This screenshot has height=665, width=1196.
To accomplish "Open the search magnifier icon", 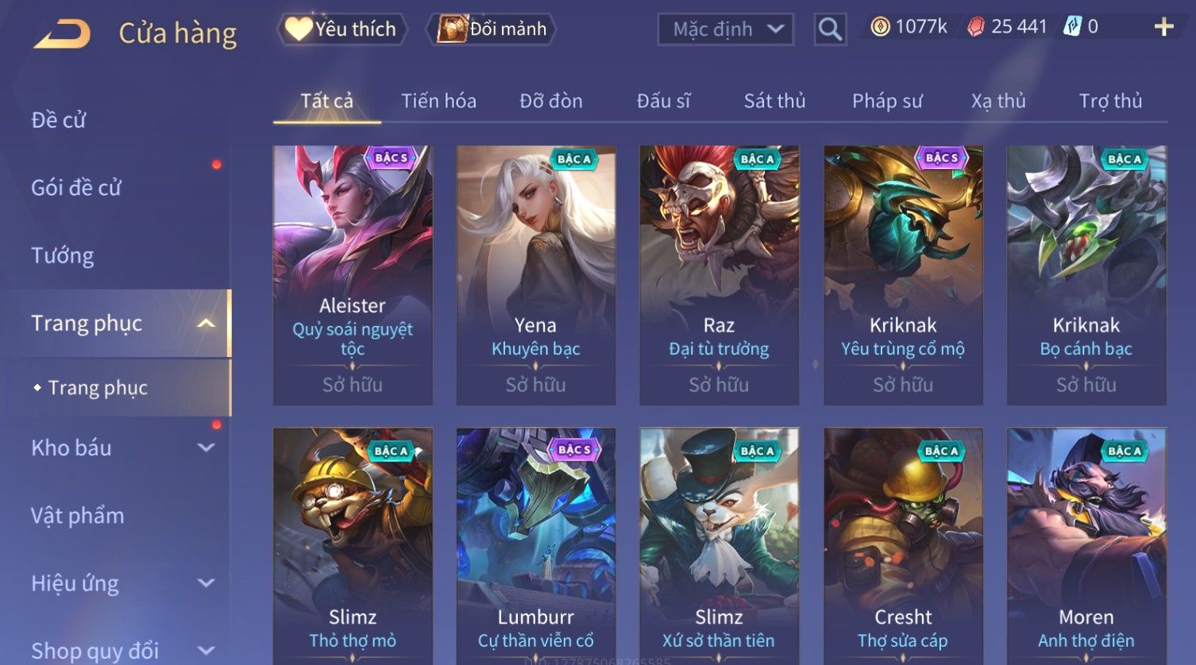I will (x=830, y=29).
